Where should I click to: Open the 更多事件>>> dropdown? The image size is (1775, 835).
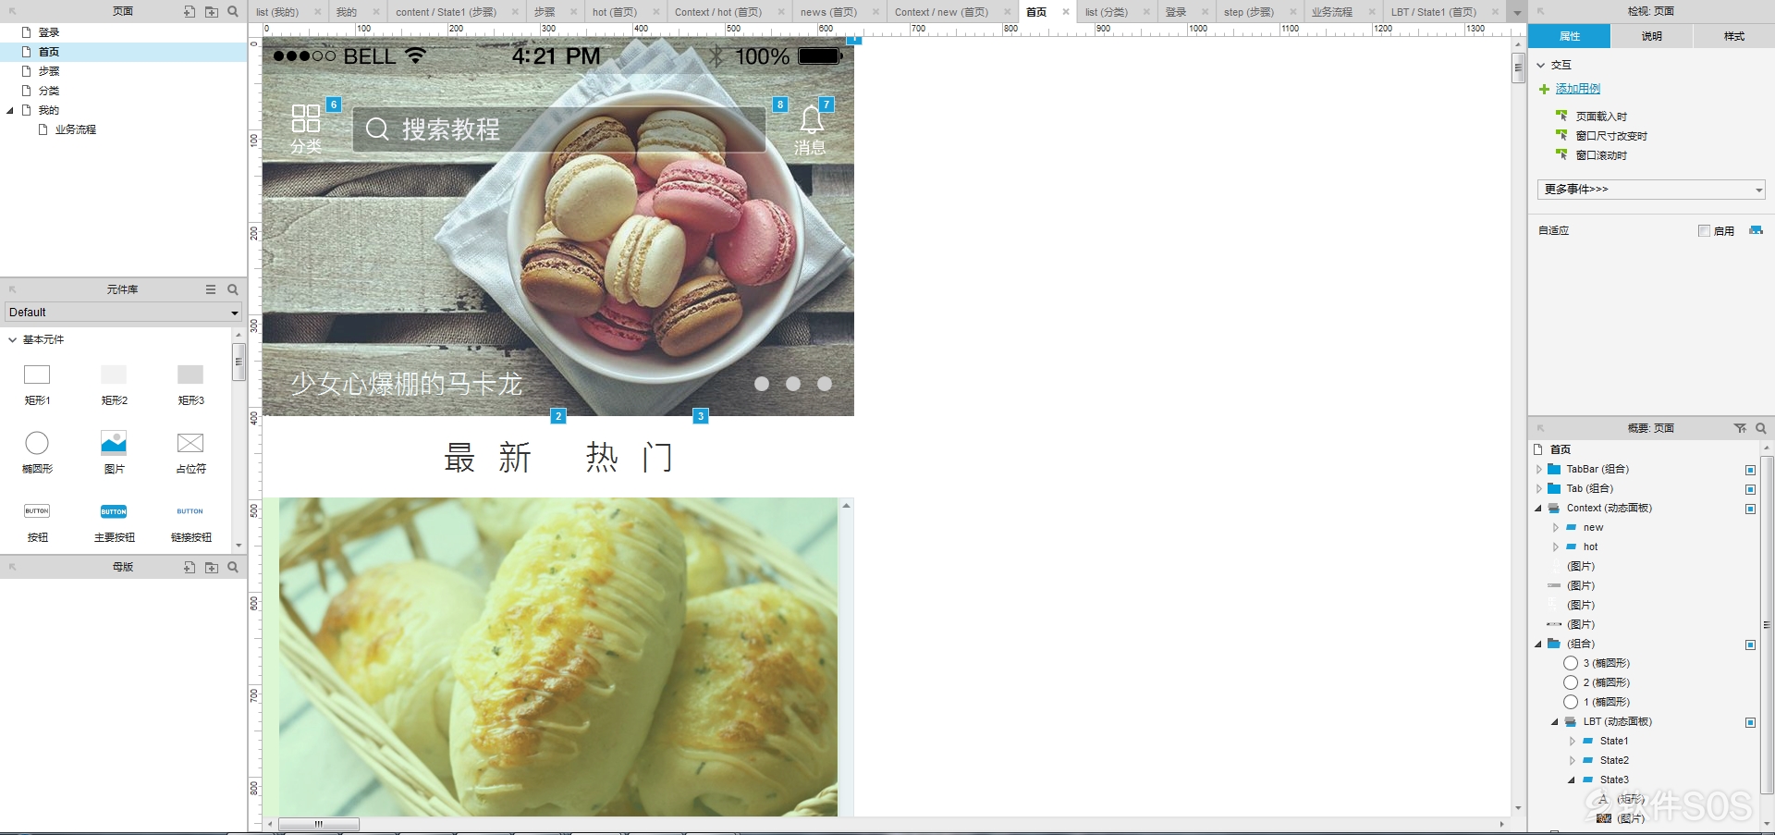tap(1651, 189)
